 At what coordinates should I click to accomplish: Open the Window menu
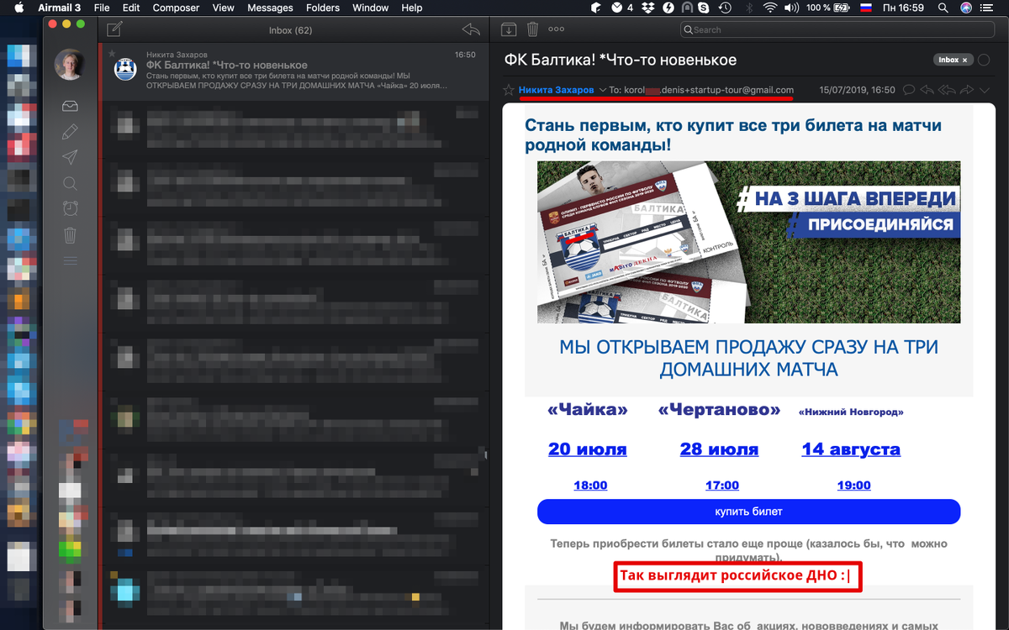click(370, 8)
